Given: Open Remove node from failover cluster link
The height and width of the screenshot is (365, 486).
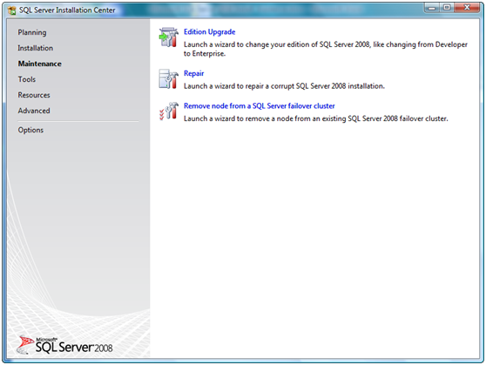Looking at the screenshot, I should point(260,106).
